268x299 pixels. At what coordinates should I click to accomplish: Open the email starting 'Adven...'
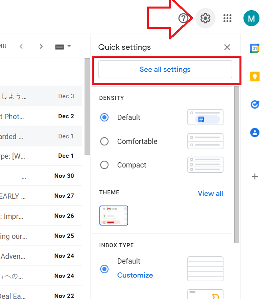(41, 256)
